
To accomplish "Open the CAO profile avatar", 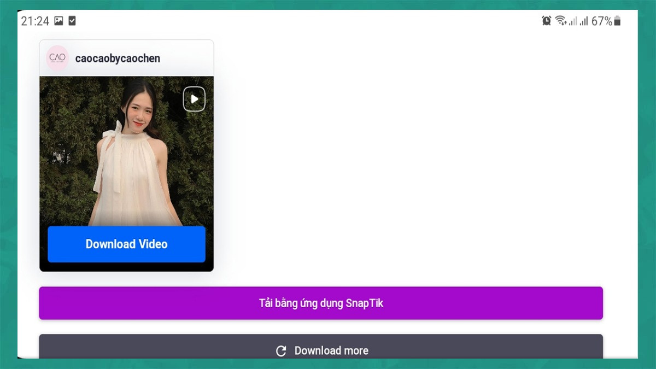I will click(x=58, y=57).
